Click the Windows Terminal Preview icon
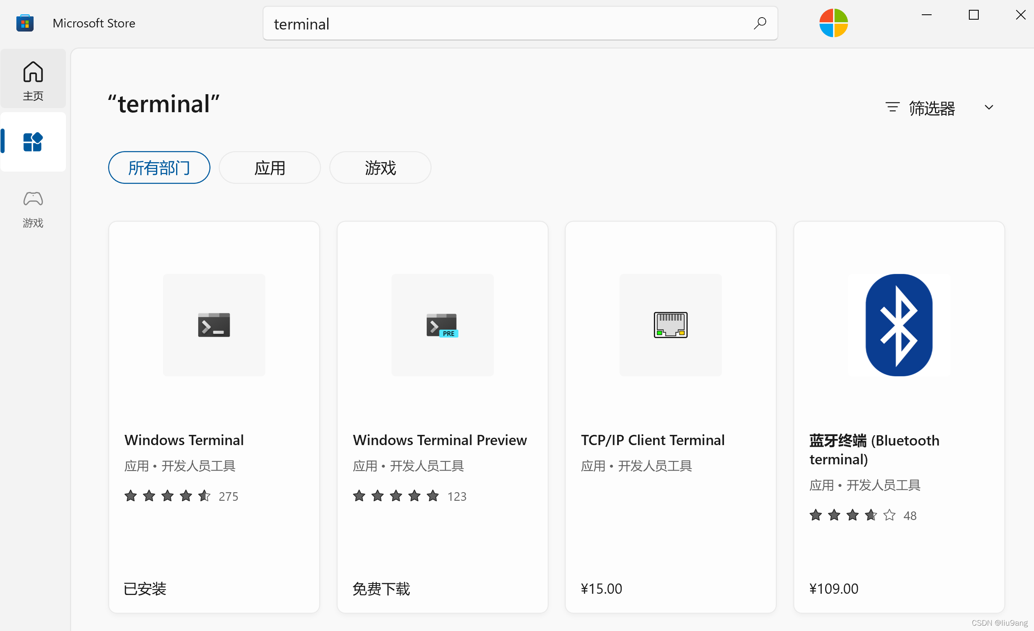This screenshot has width=1034, height=631. 442,325
